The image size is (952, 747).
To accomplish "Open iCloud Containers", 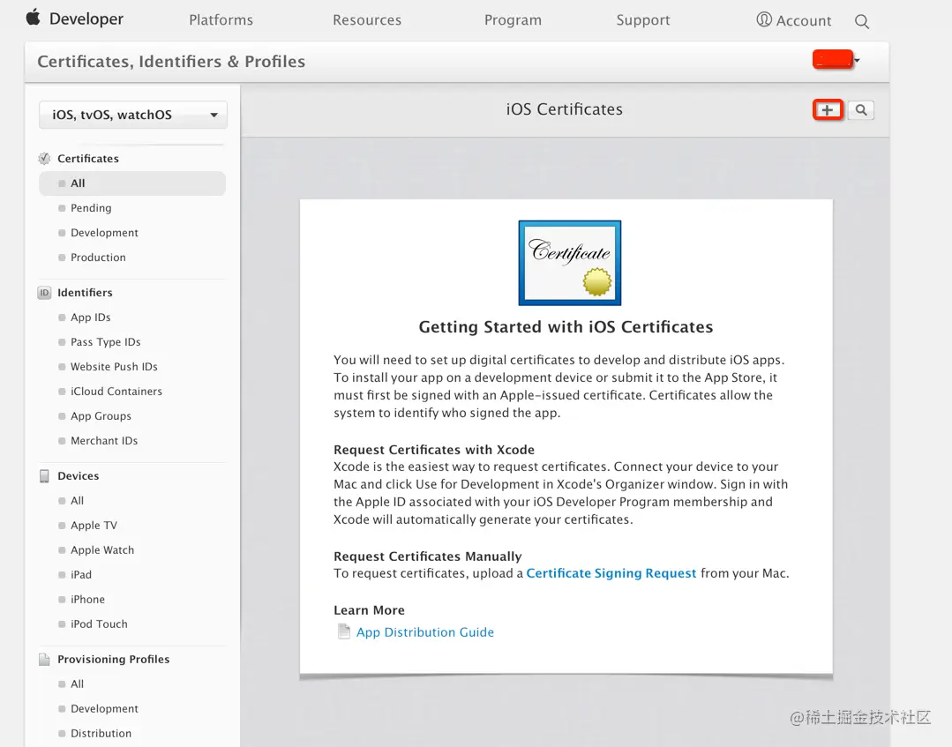I will [116, 392].
